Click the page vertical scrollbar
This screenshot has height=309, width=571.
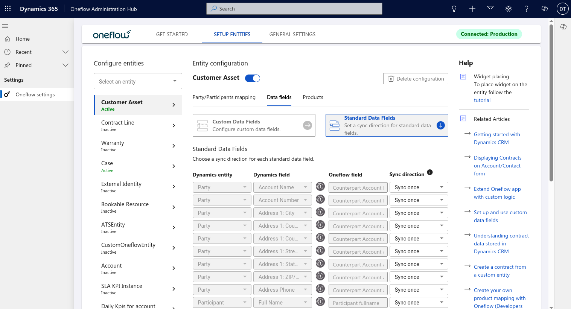(x=551, y=103)
